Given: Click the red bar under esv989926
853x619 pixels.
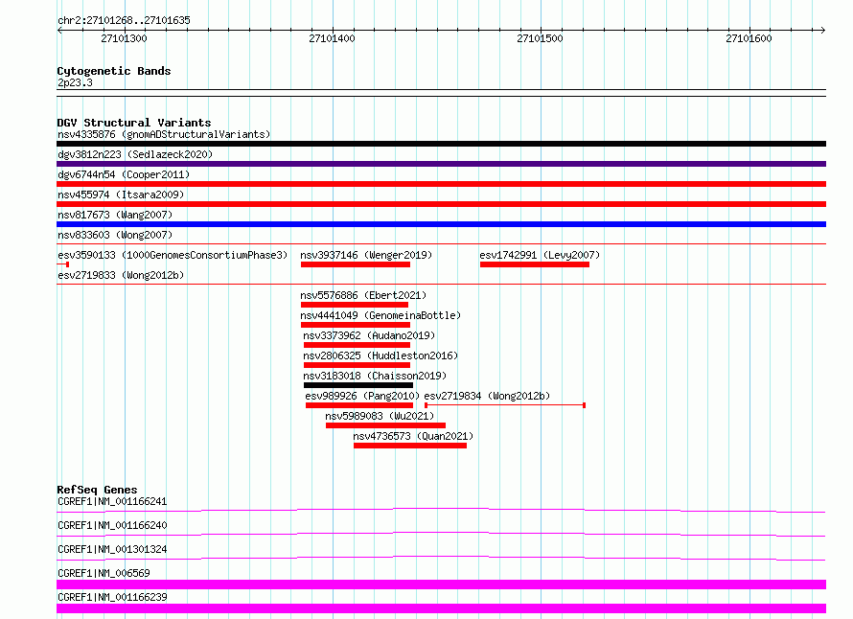Looking at the screenshot, I should 359,405.
